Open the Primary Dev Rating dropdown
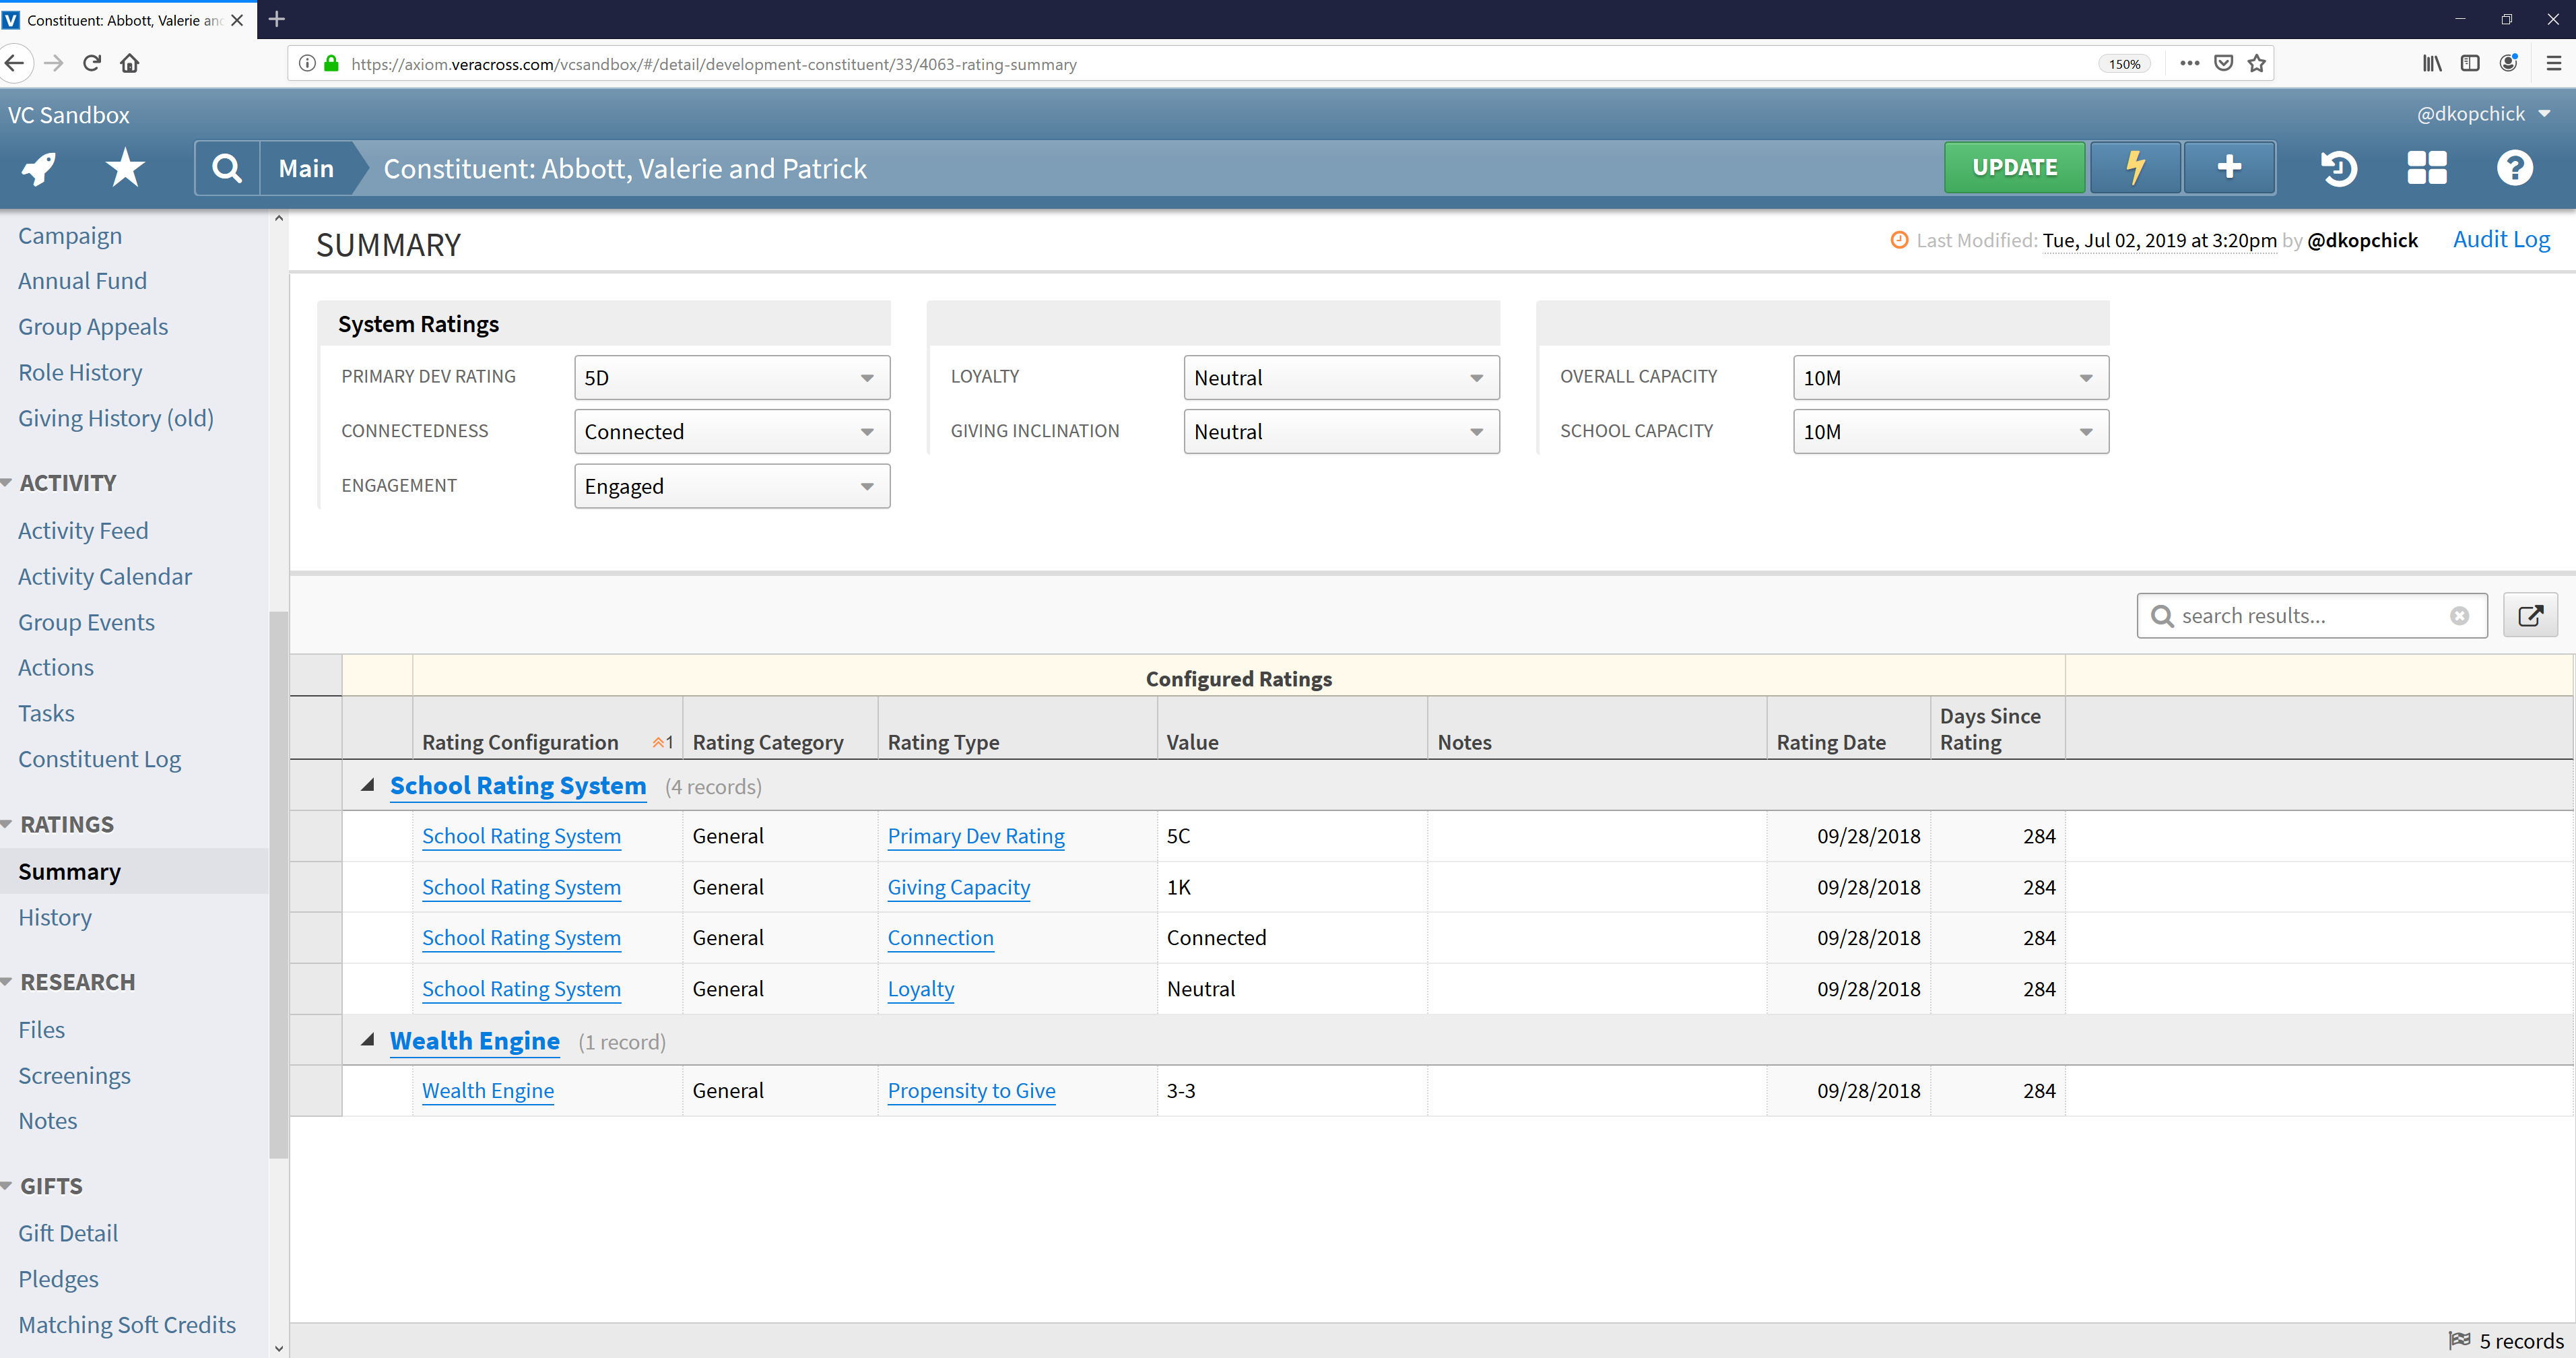 click(732, 378)
